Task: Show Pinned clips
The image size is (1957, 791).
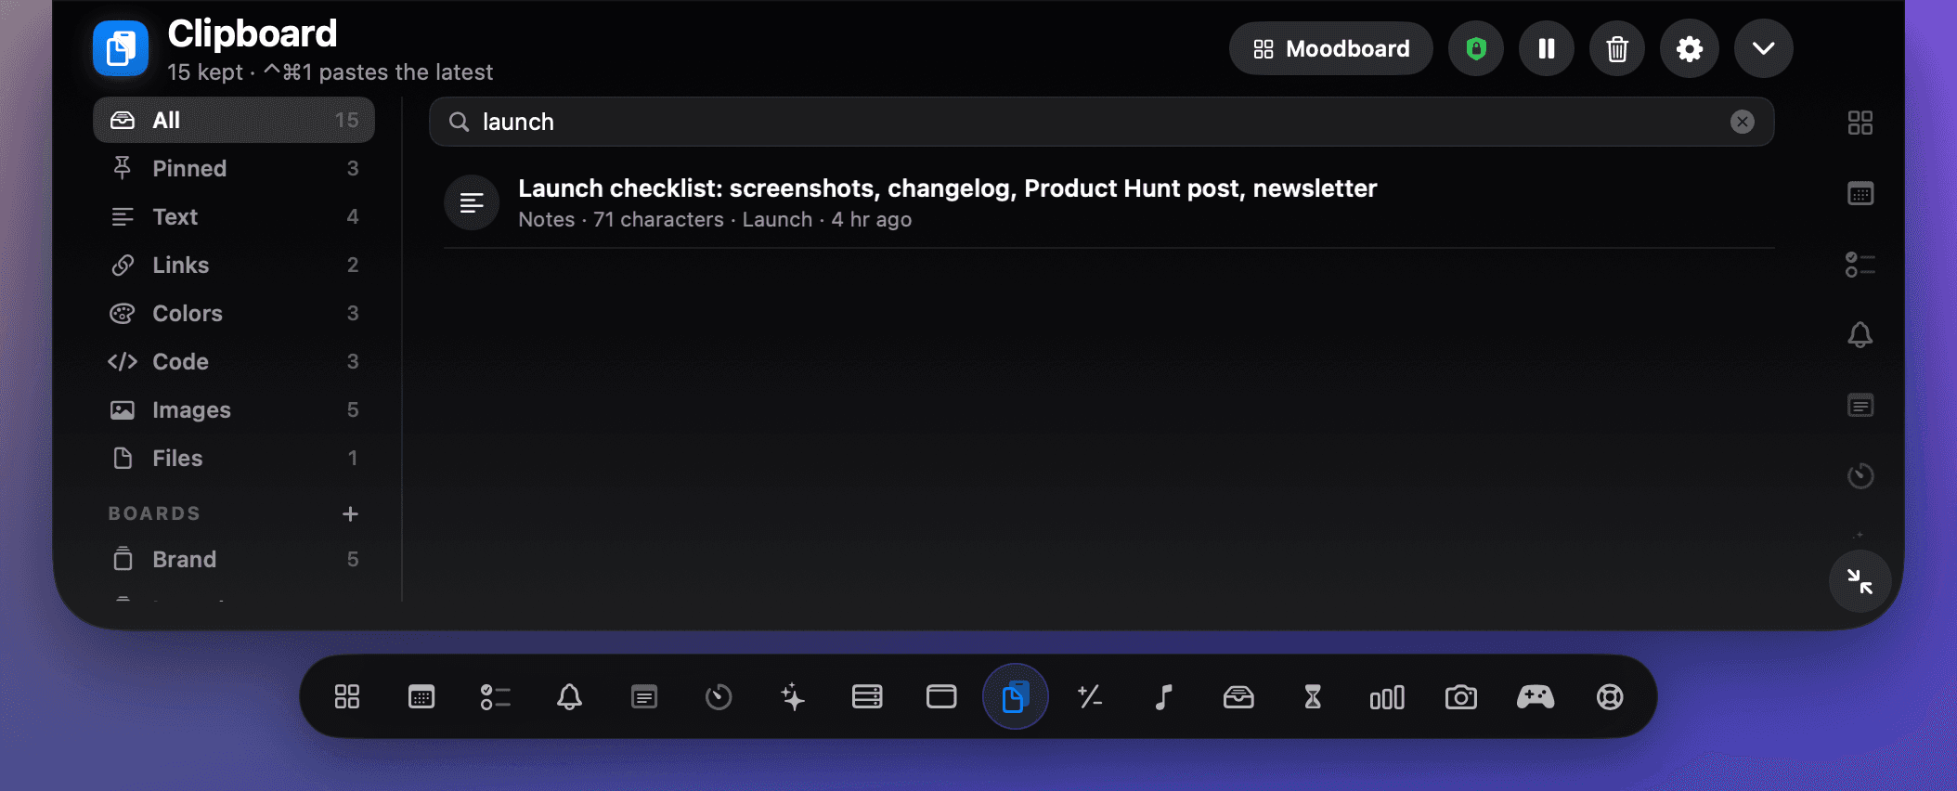Action: (234, 169)
